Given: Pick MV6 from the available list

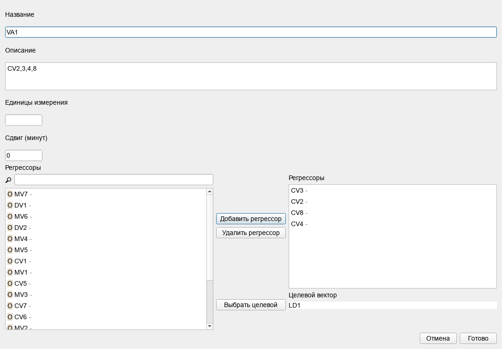Looking at the screenshot, I should tap(106, 217).
